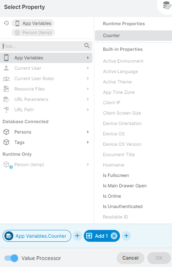Expand the Persons submenu arrow
Viewport: 172px width, 267px height.
click(88, 132)
